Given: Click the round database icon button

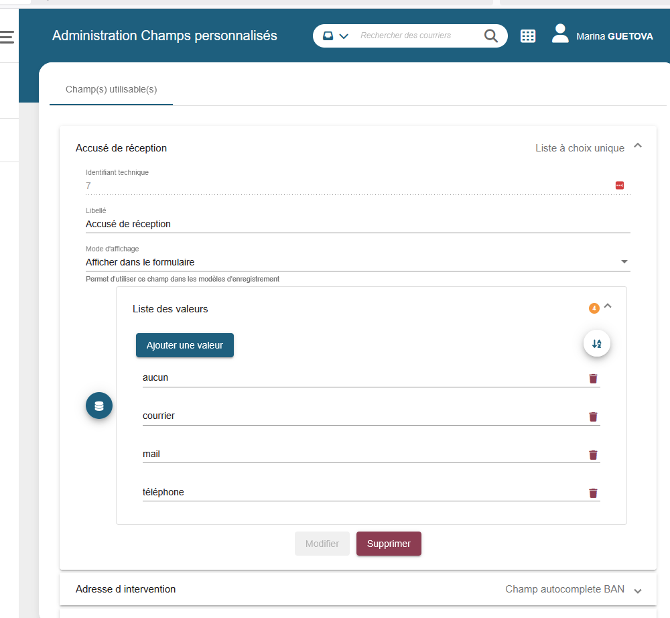Looking at the screenshot, I should [99, 406].
